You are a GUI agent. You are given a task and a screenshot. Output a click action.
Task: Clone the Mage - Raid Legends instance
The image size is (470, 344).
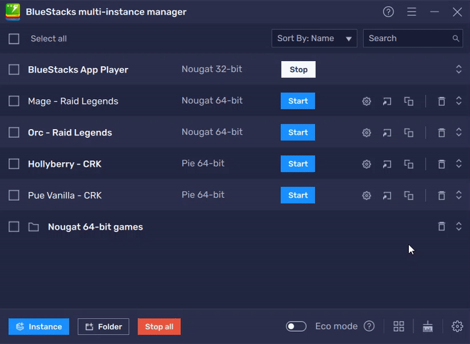coord(408,101)
